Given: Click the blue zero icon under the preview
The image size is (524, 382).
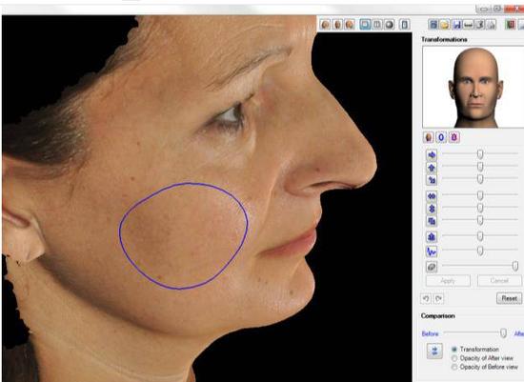Looking at the screenshot, I should coord(441,137).
